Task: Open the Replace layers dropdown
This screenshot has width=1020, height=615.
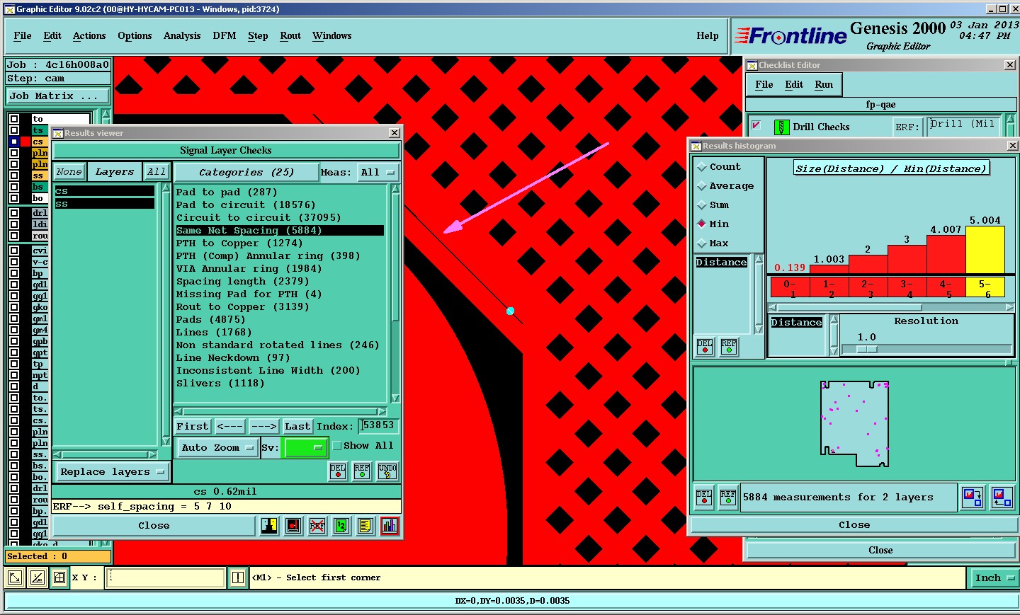Action: click(x=112, y=472)
